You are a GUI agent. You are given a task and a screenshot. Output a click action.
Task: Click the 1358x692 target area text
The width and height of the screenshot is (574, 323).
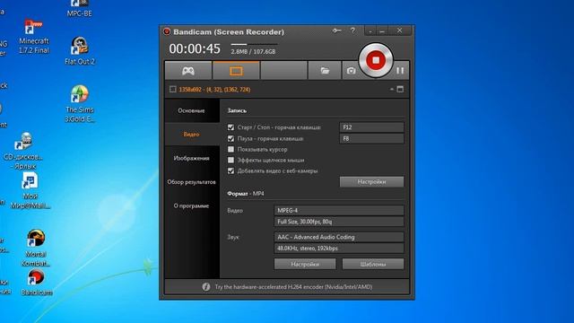pyautogui.click(x=214, y=90)
